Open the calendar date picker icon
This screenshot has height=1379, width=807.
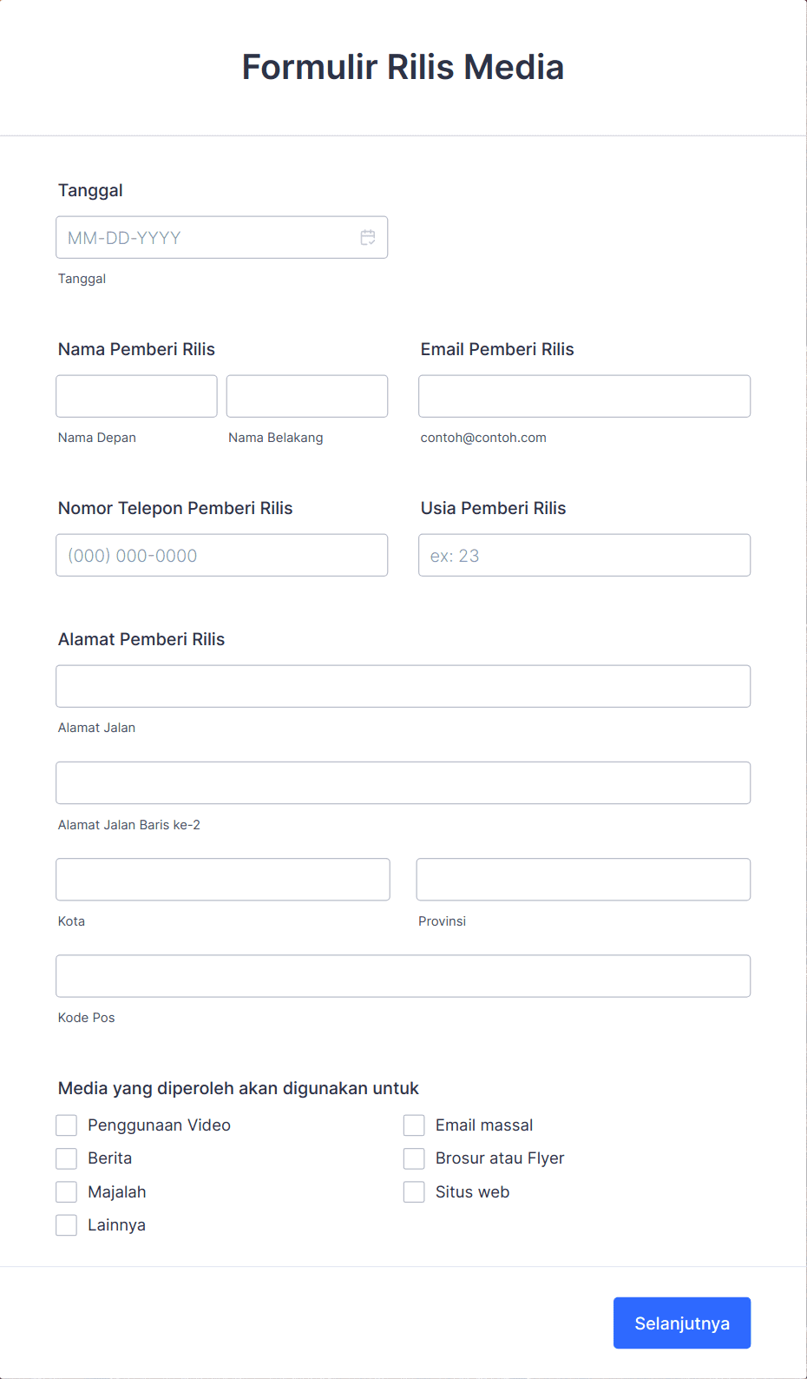[368, 237]
